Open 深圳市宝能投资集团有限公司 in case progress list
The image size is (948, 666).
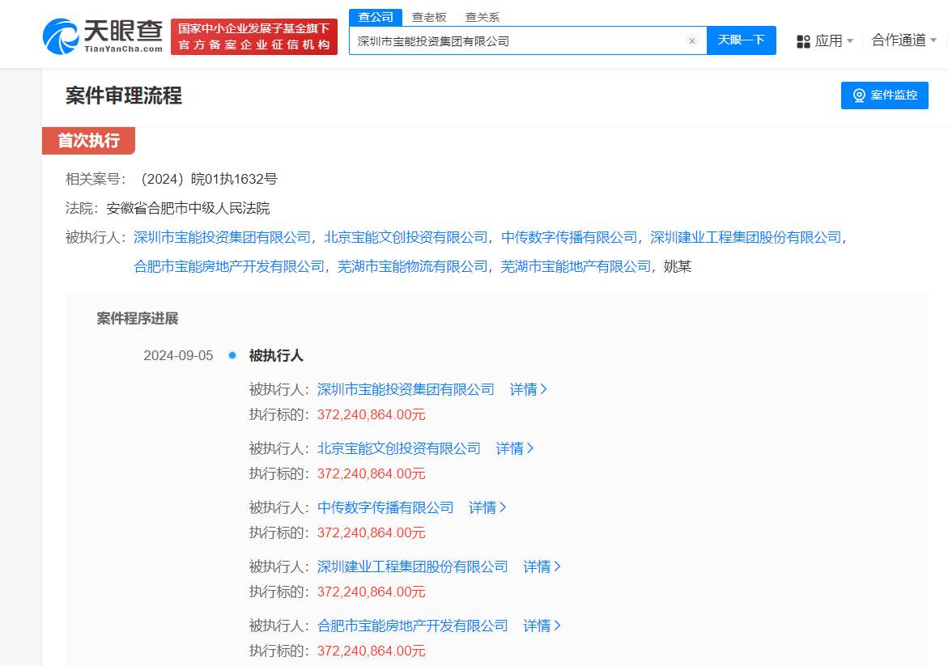[406, 390]
